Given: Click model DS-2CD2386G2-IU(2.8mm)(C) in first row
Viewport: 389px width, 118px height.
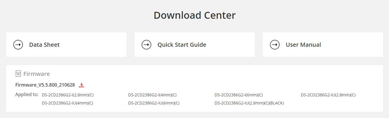Looking at the screenshot, I should click(328, 95).
